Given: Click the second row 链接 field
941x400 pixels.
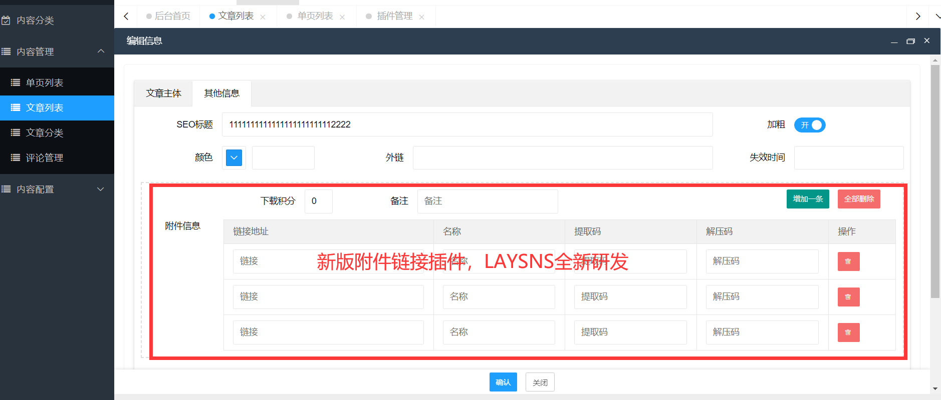Looking at the screenshot, I should coord(328,297).
